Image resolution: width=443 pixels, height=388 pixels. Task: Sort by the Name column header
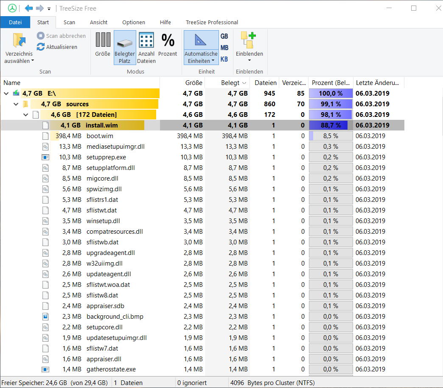point(80,82)
